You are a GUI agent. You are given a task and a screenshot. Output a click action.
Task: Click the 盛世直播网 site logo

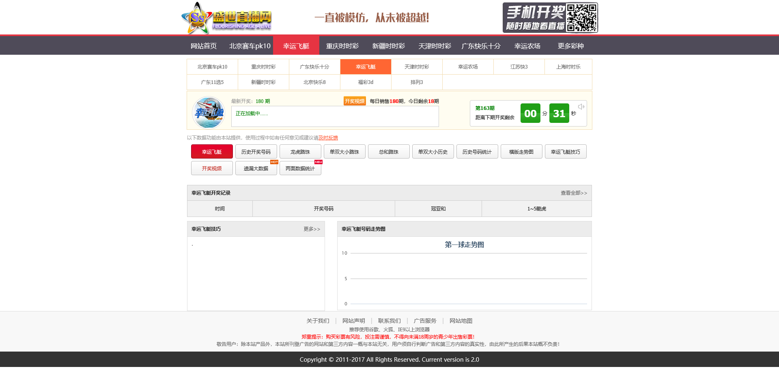click(x=226, y=18)
